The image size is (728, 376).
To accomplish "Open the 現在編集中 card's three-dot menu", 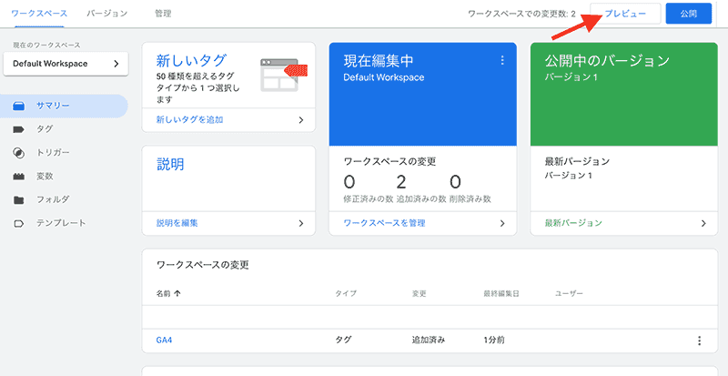I will (502, 60).
